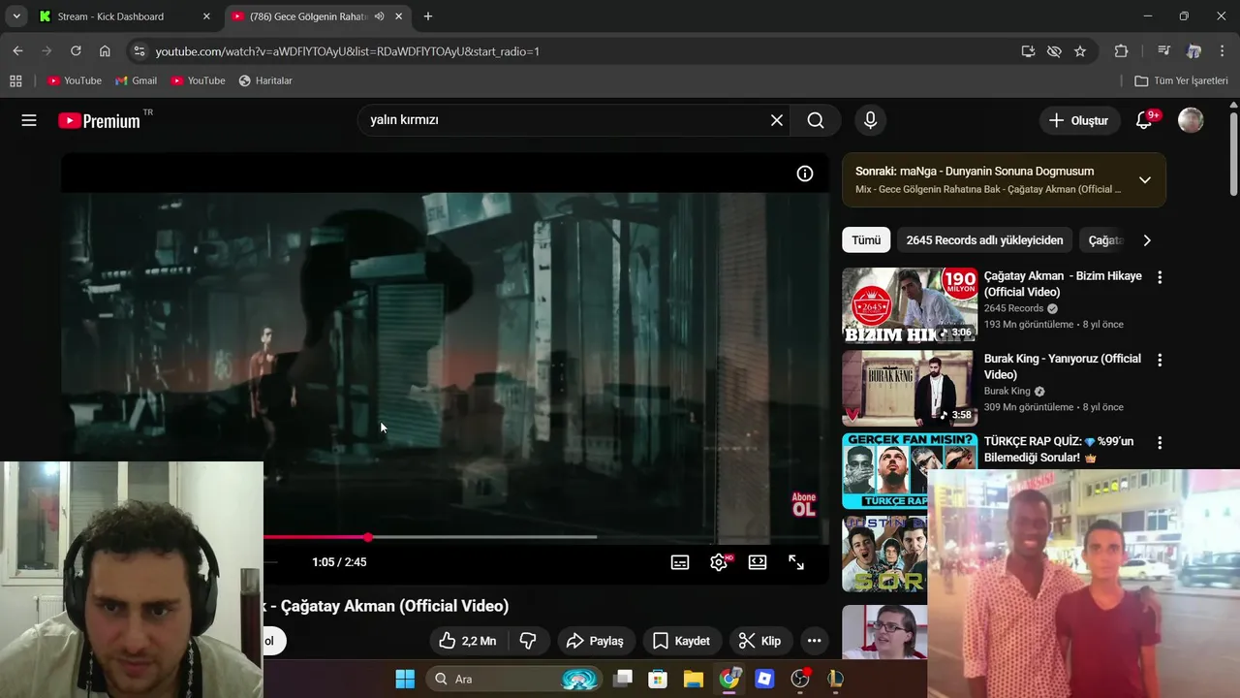Open the player settings gear
Screen dimensions: 1240x698
[719, 562]
